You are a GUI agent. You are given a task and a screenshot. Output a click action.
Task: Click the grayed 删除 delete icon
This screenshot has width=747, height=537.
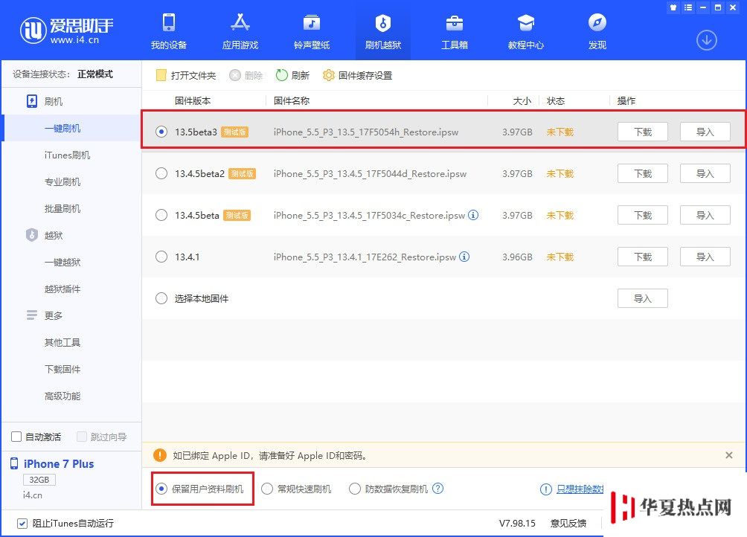click(235, 75)
